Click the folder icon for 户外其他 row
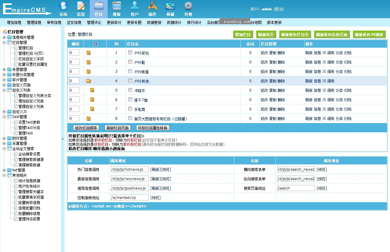Viewport: 390px width, 252px height. pyautogui.click(x=89, y=81)
